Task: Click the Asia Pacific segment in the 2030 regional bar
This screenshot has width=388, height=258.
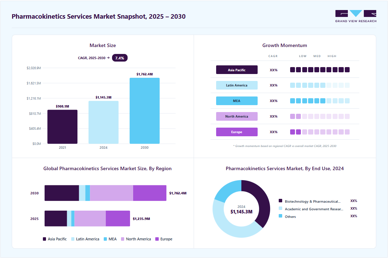Action: (62, 193)
